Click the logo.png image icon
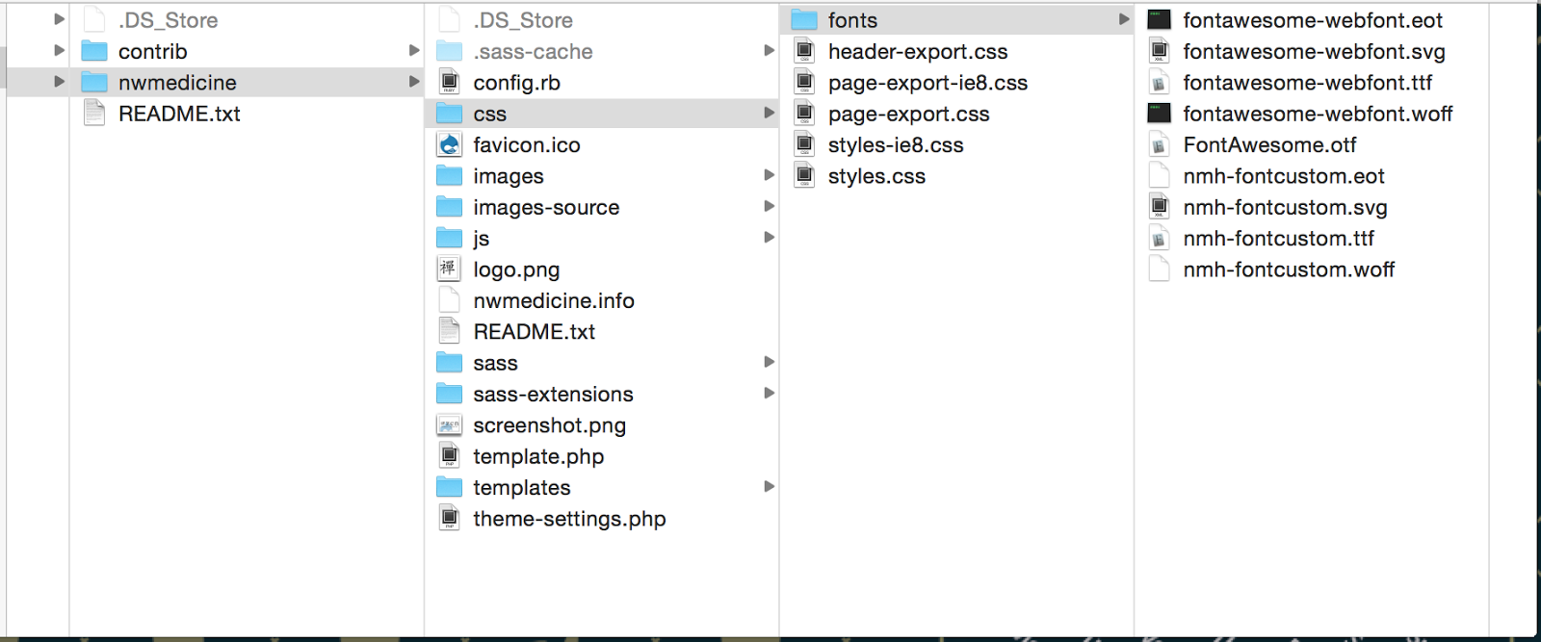1541x642 pixels. (449, 270)
